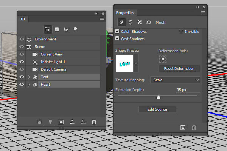Hide Infinite Light 1

tap(22, 62)
